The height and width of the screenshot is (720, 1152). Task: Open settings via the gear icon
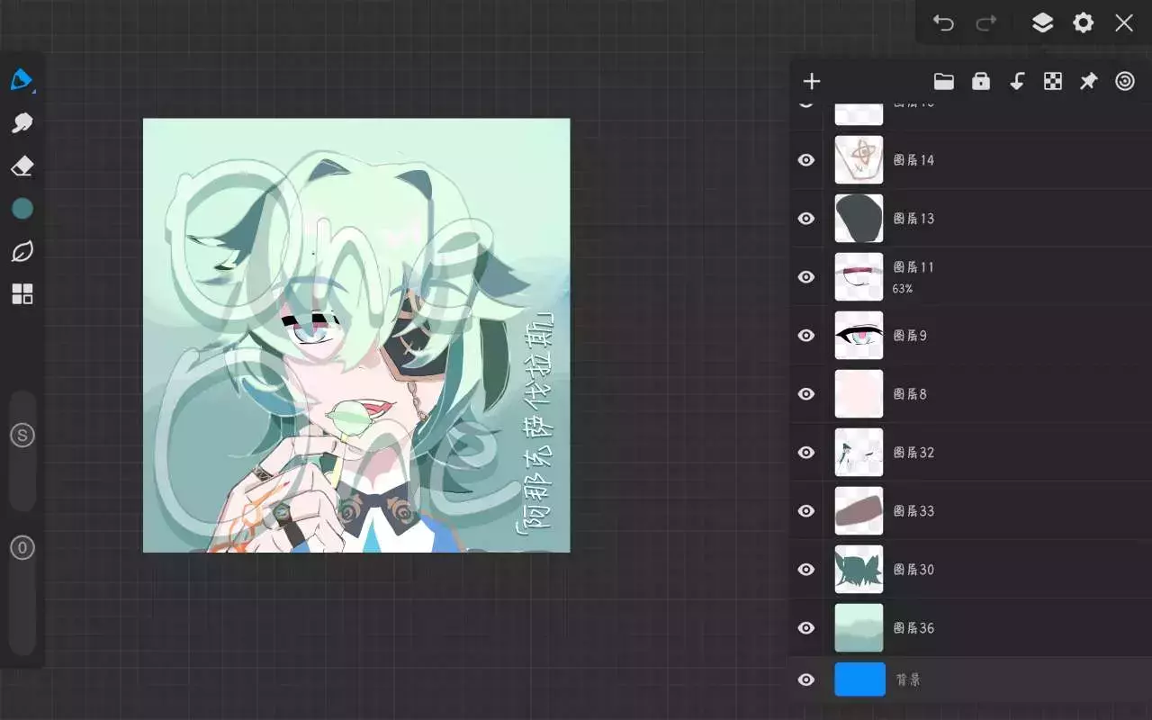[x=1084, y=22]
